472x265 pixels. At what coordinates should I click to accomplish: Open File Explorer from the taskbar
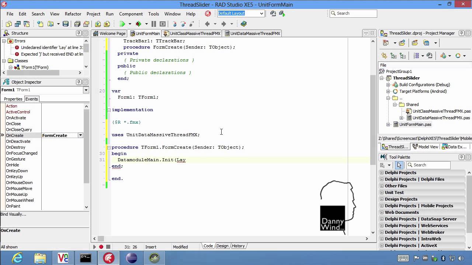(x=40, y=258)
